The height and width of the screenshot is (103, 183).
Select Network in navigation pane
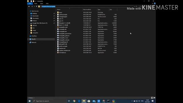point(34,42)
